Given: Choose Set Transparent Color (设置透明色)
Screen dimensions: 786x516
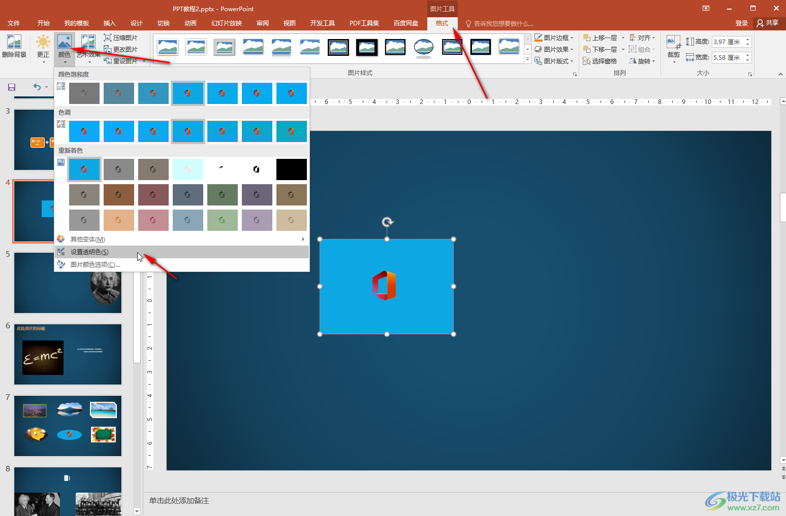Looking at the screenshot, I should (182, 252).
